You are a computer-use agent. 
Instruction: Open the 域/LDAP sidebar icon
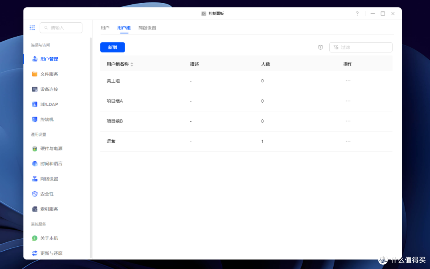point(35,104)
